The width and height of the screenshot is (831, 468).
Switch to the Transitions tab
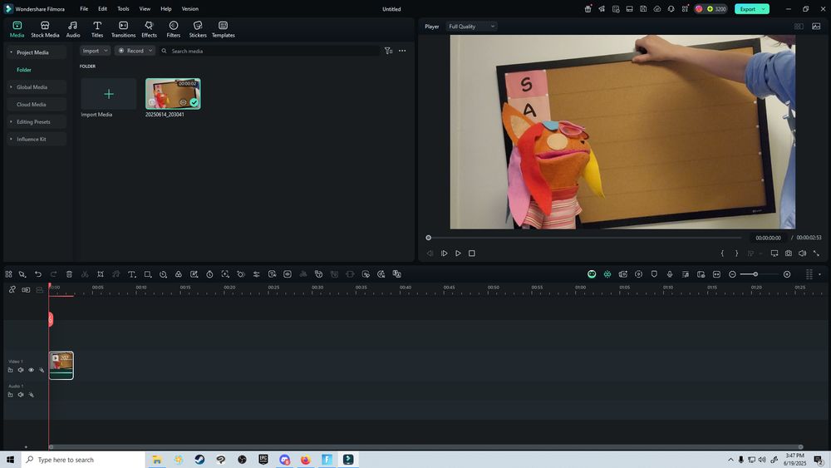coord(123,29)
